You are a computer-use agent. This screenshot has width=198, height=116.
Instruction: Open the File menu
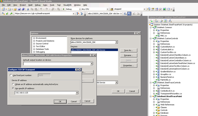coord(3,5)
